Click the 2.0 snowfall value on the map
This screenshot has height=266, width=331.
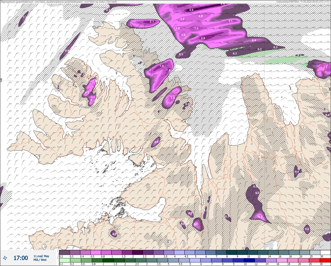click(203, 38)
